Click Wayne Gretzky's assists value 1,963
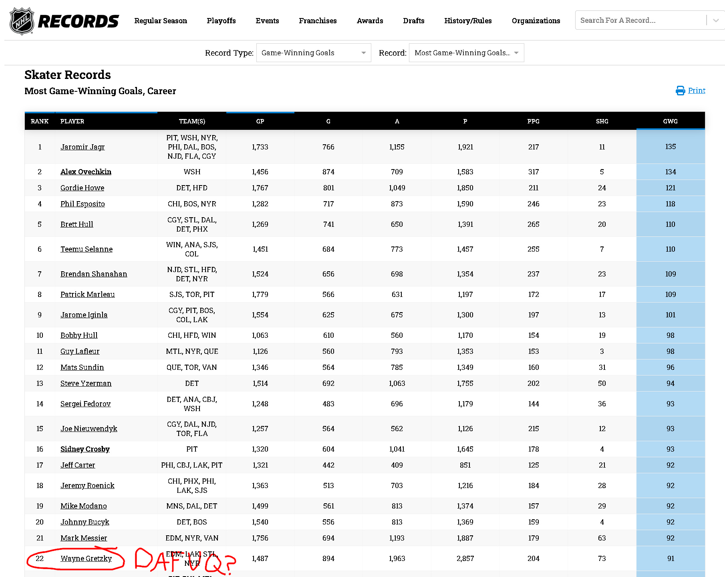725x577 pixels. pos(397,559)
